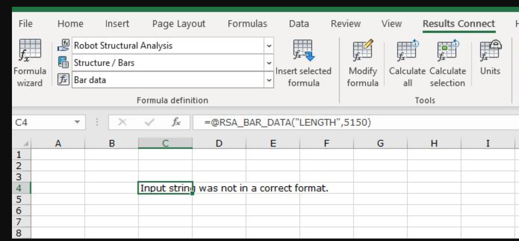Switch to the Formulas tab

coord(247,24)
